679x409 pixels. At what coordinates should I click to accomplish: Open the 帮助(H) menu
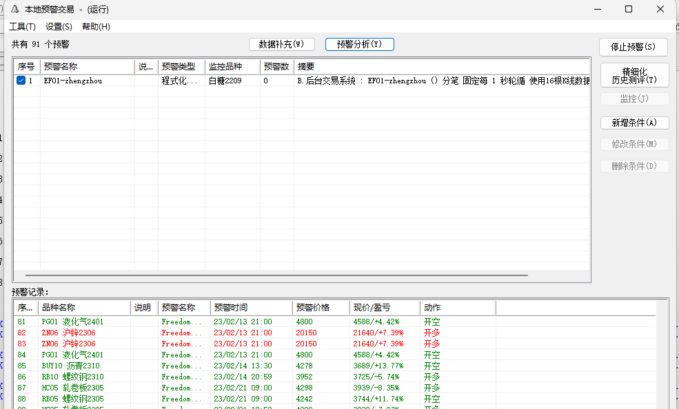(x=96, y=27)
